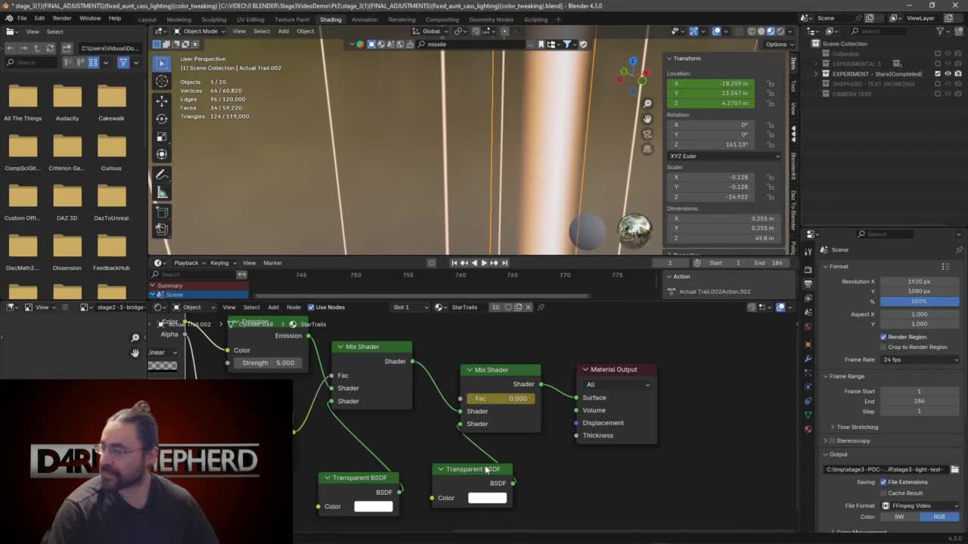This screenshot has width=968, height=544.
Task: Switch to the Animation workspace tab
Action: tap(364, 20)
